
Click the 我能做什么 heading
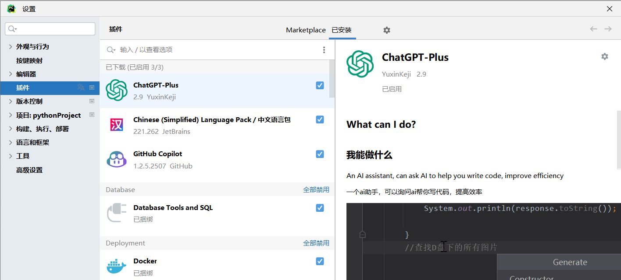369,154
